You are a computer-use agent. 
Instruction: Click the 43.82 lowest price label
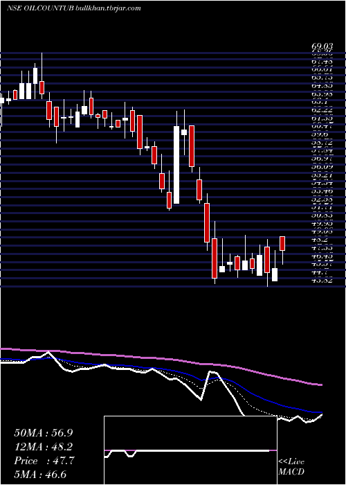tap(322, 281)
